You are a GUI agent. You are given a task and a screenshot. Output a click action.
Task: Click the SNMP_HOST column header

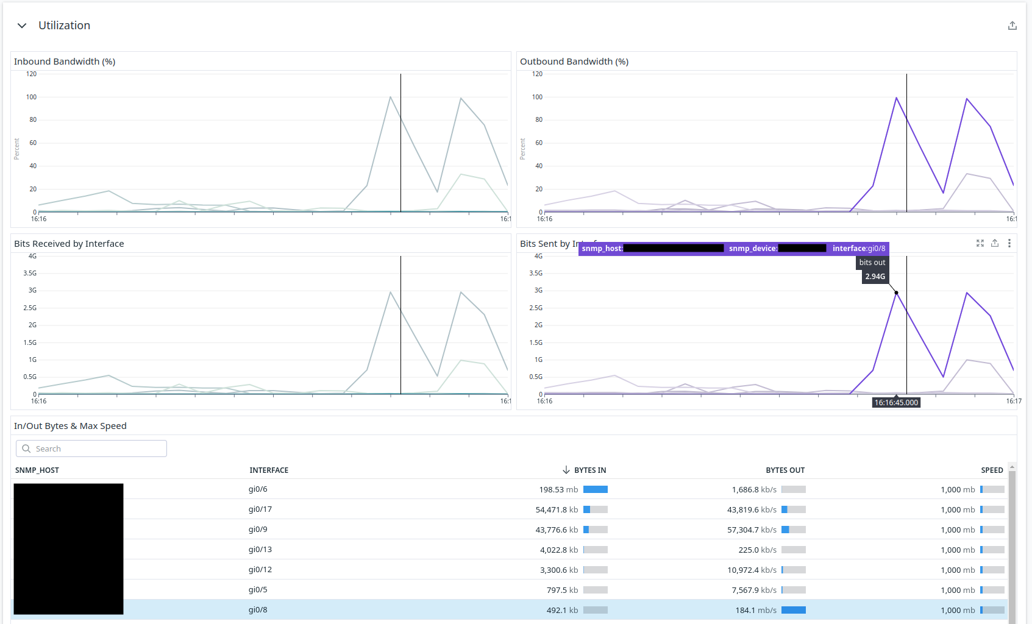click(37, 470)
